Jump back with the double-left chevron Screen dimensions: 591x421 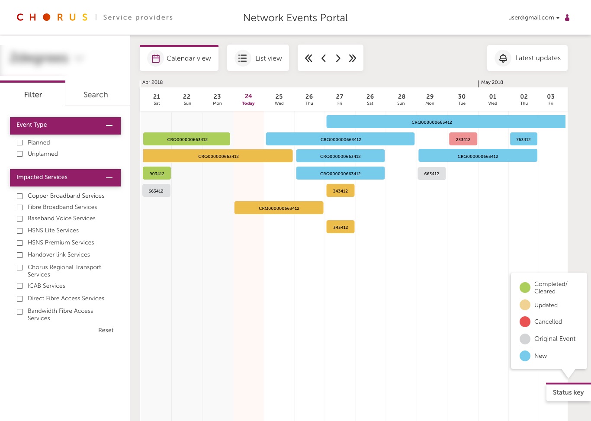(x=308, y=58)
